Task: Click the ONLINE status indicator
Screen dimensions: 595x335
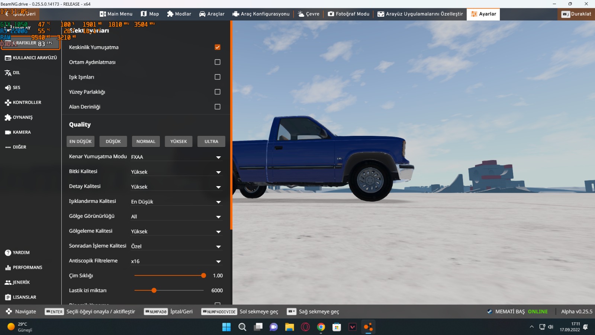Action: (538, 312)
